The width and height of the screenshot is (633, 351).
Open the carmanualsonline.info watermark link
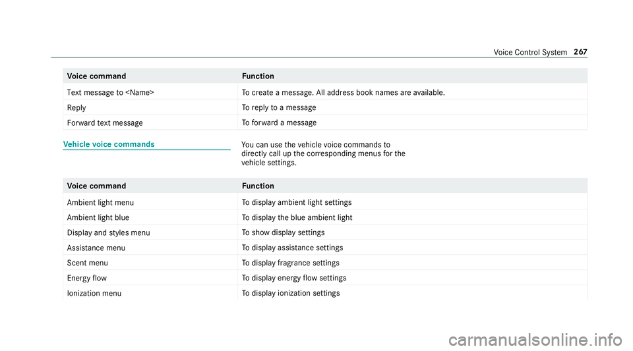pyautogui.click(x=535, y=340)
